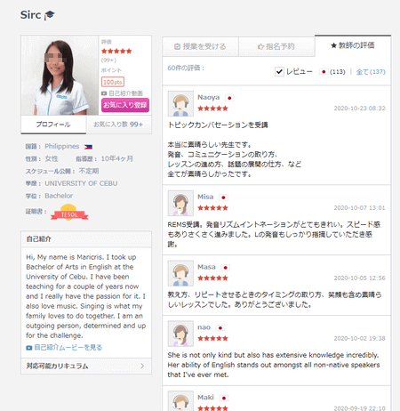The width and height of the screenshot is (400, 411).
Task: Click the Japan flag next to Misa
Action: (223, 197)
